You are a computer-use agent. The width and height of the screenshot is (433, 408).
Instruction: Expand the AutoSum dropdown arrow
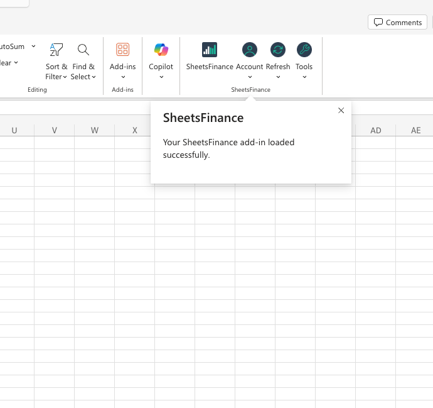click(x=33, y=46)
